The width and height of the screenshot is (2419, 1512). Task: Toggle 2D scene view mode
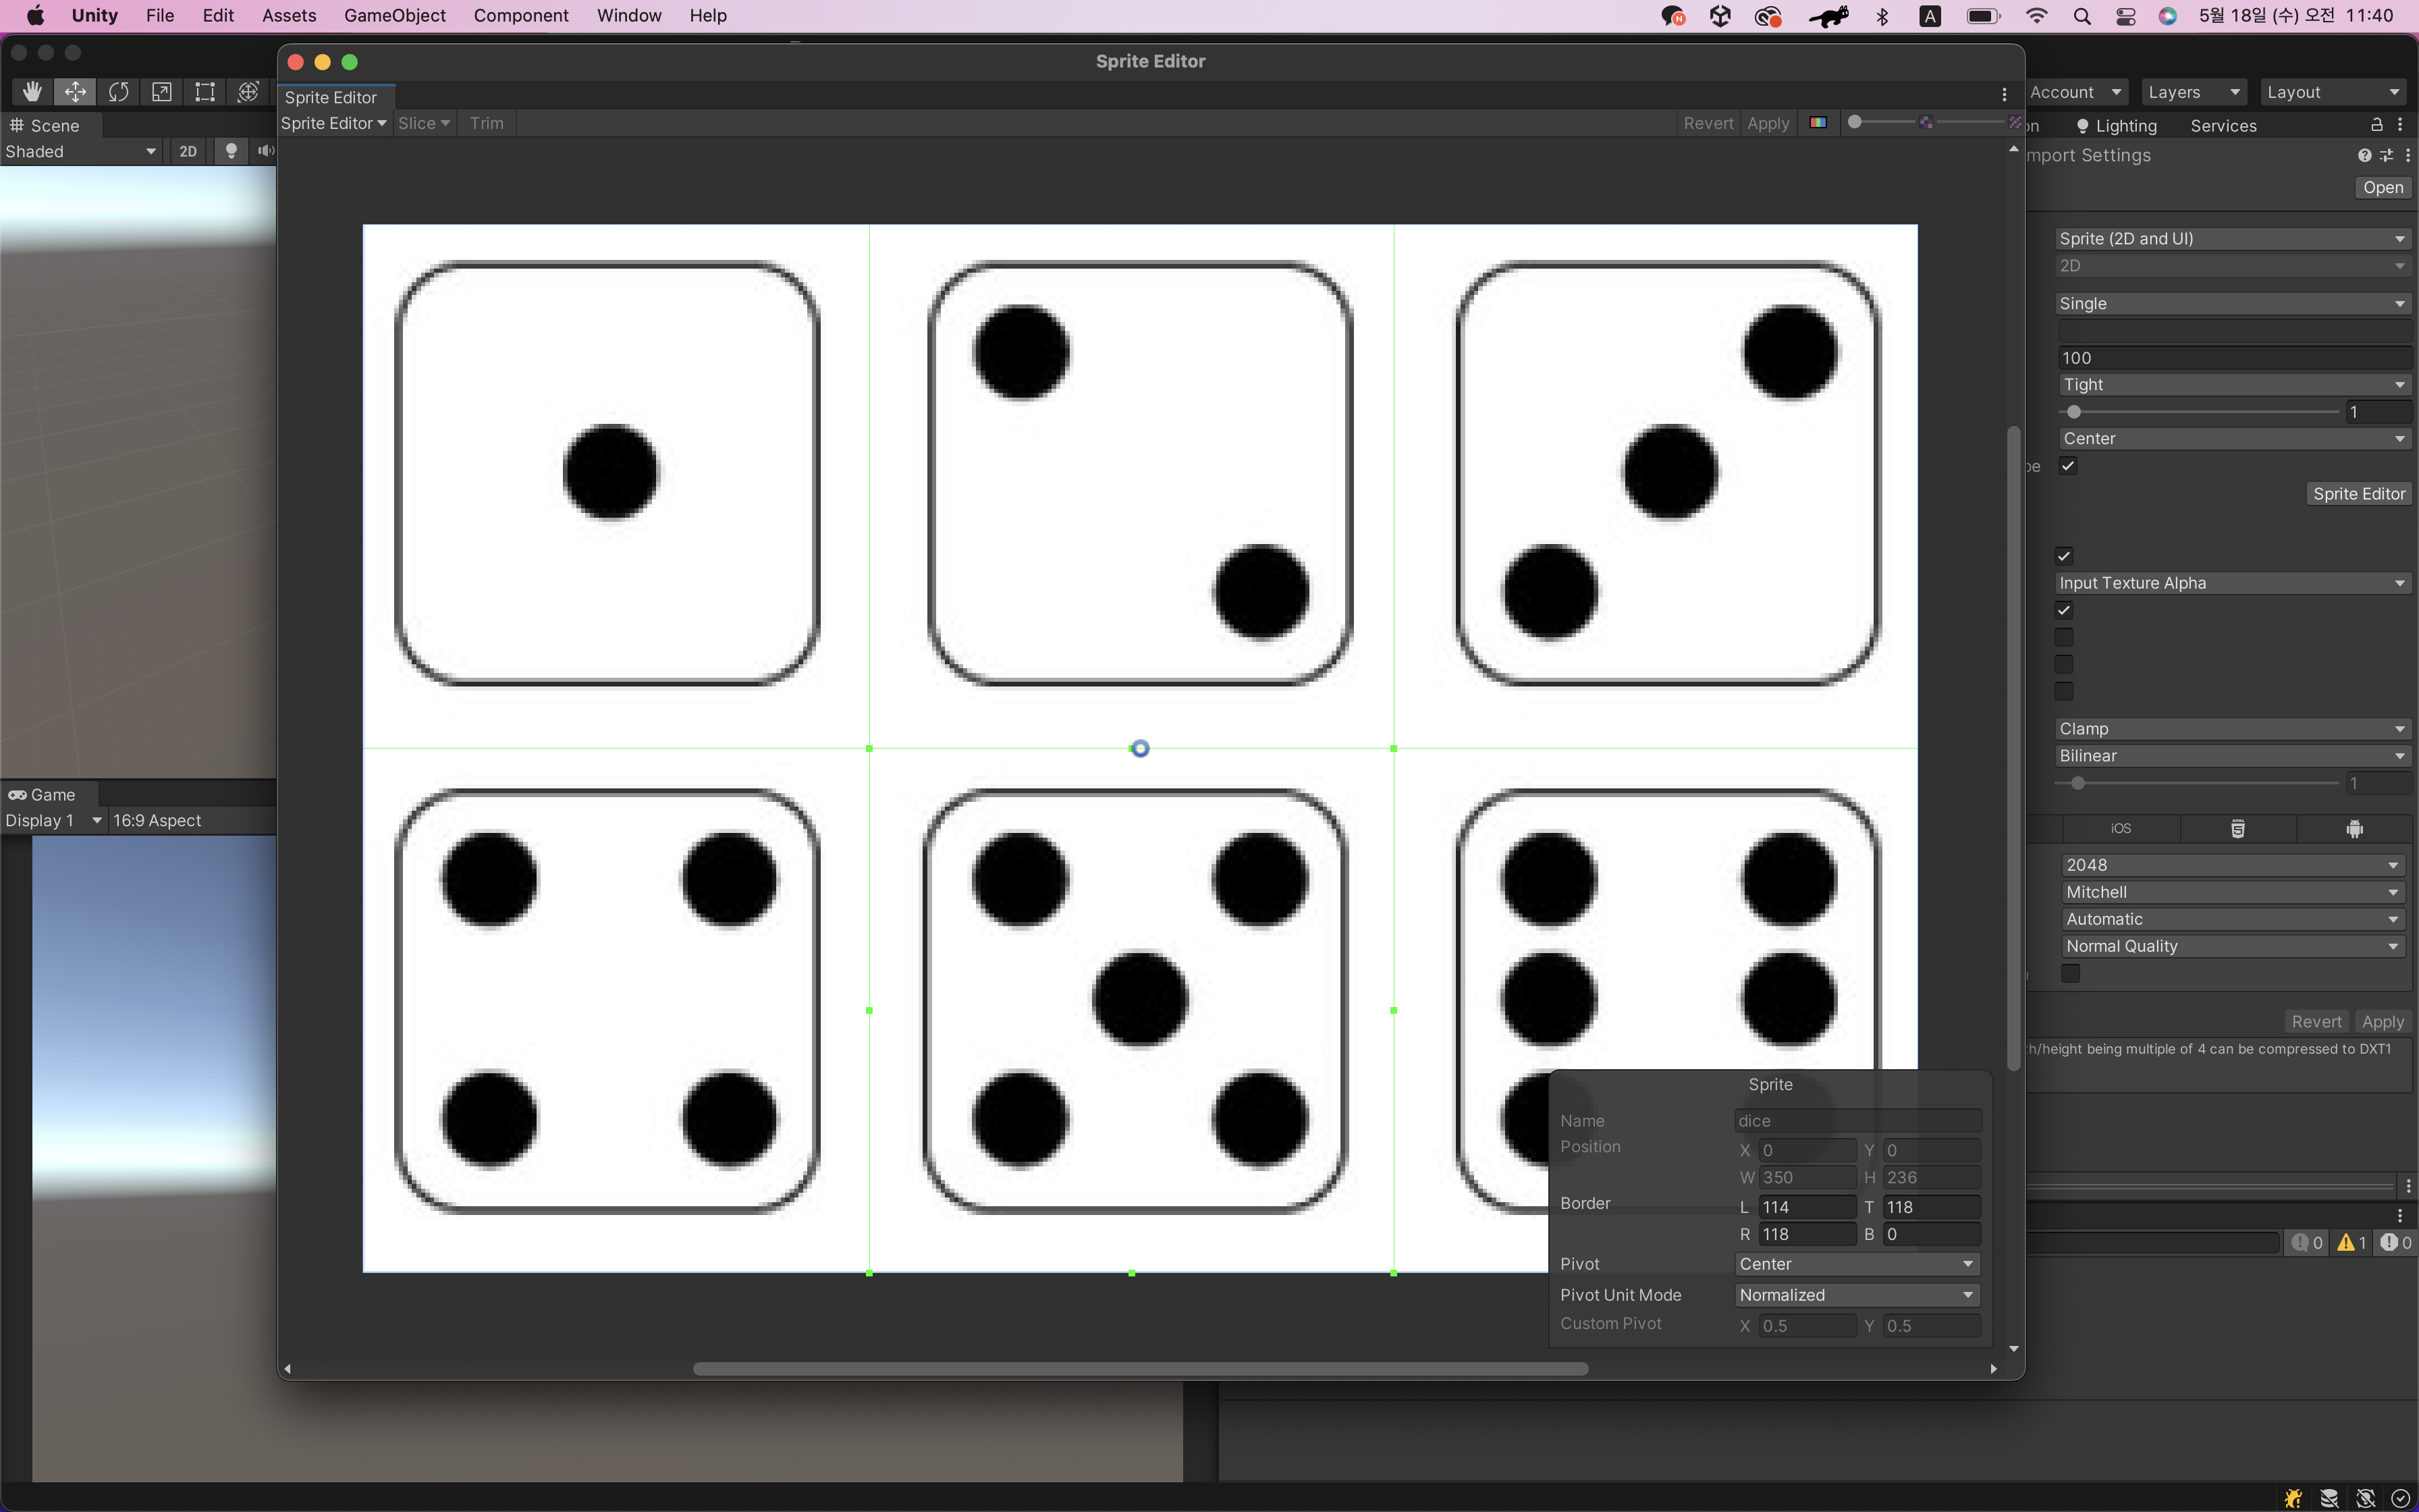tap(188, 151)
